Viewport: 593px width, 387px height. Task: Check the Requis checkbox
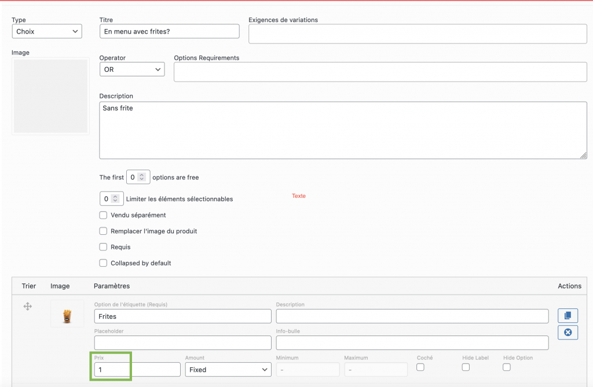coord(103,247)
